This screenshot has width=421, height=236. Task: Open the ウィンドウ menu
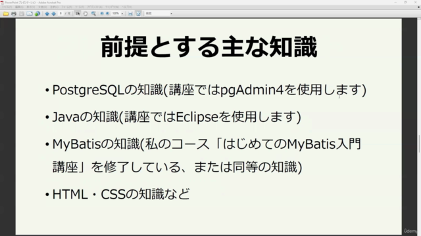click(x=112, y=7)
